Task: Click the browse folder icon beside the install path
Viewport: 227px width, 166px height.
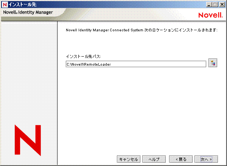Action: (213, 63)
